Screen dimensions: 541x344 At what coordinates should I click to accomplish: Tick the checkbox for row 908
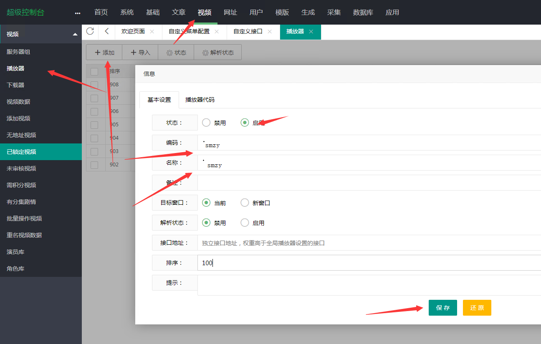click(x=94, y=85)
